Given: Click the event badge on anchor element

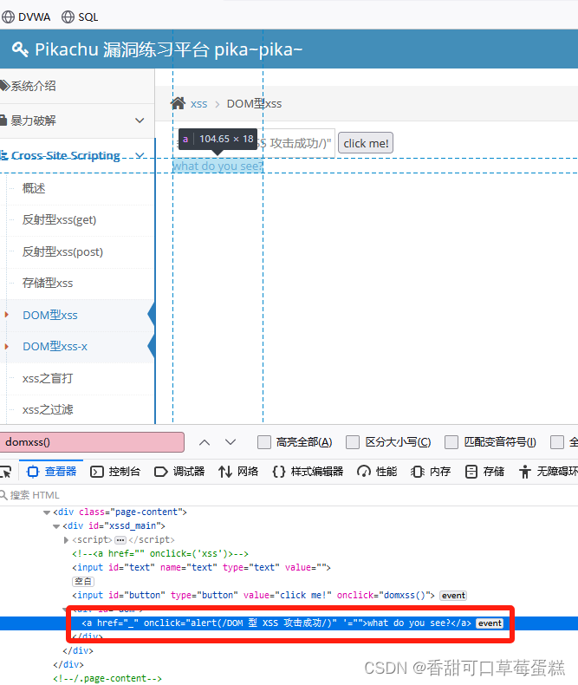Looking at the screenshot, I should (490, 623).
